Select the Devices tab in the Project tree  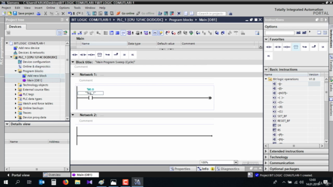[x=15, y=26]
